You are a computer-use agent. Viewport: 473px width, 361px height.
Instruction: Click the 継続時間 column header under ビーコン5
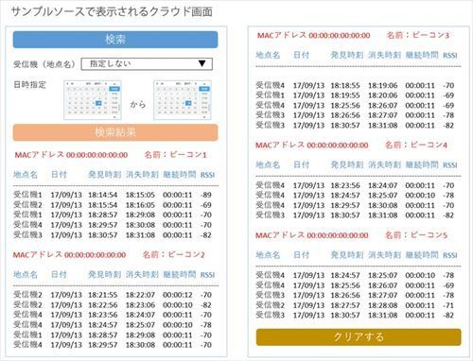422,255
